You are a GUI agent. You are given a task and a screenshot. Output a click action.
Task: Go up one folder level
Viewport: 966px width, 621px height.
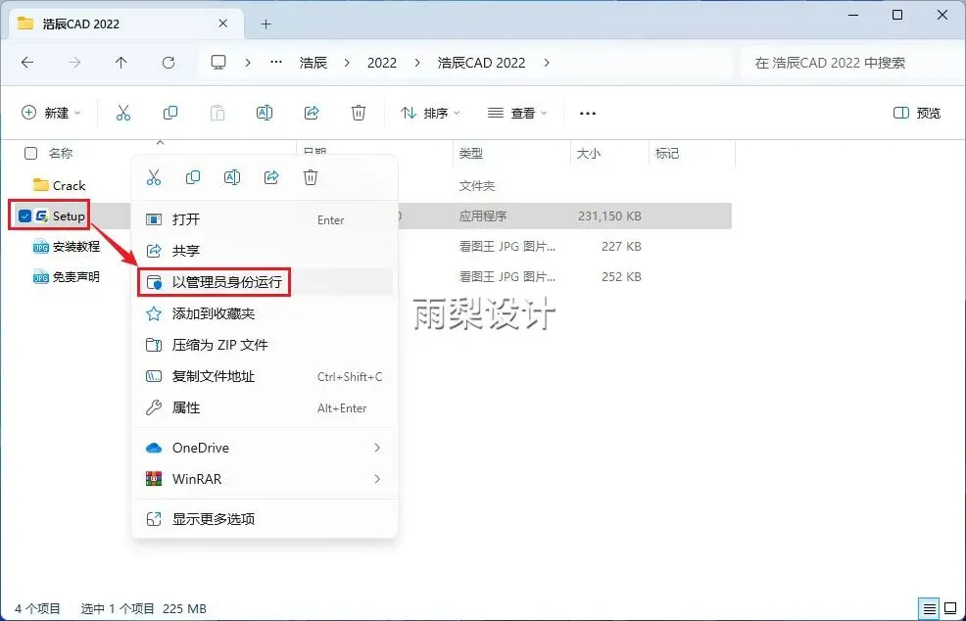121,63
